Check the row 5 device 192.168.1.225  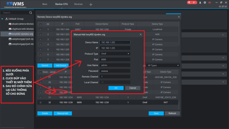41,49
